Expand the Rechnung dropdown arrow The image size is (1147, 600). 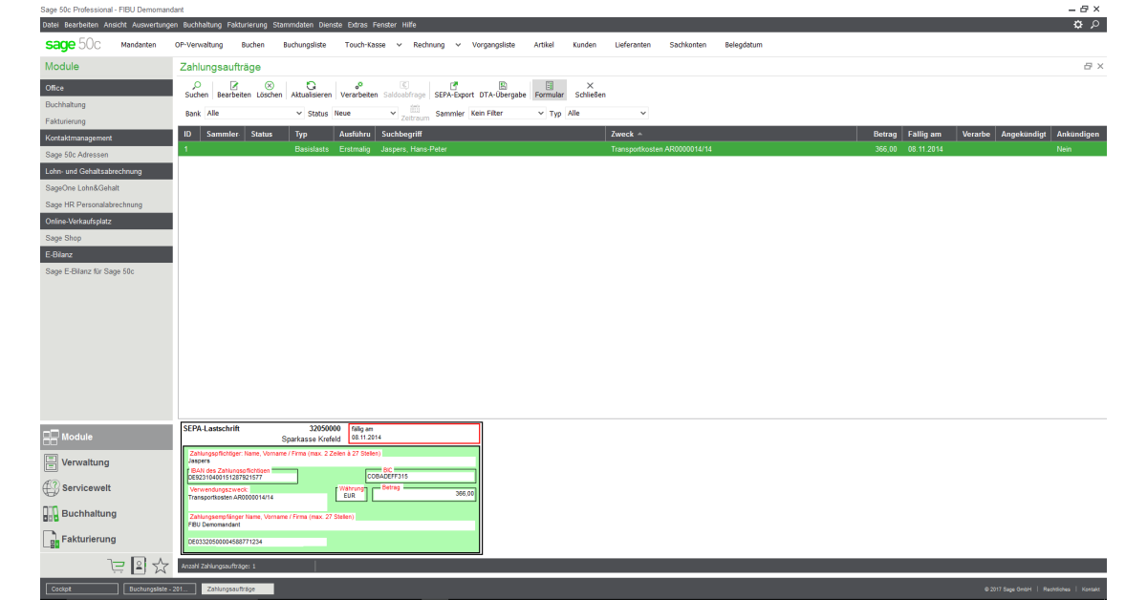pyautogui.click(x=458, y=45)
